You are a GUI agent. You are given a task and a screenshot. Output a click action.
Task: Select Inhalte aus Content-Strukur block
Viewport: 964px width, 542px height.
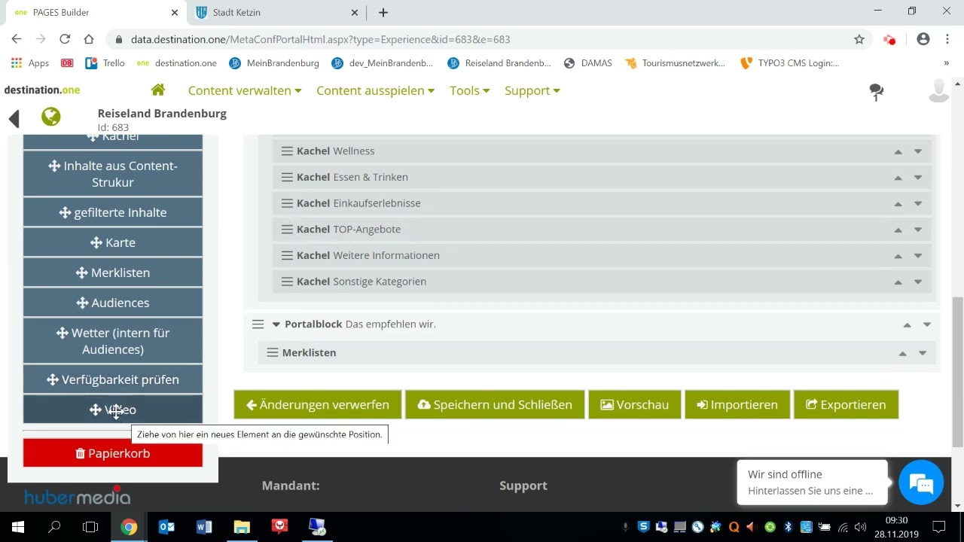coord(113,174)
